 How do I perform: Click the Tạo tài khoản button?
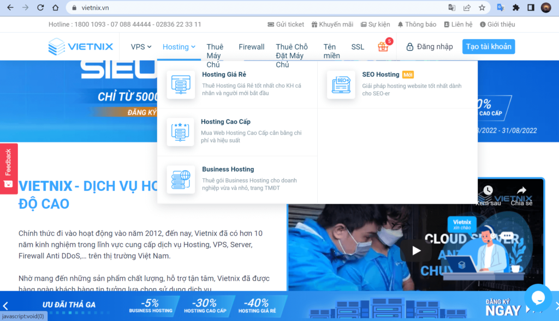(x=489, y=46)
